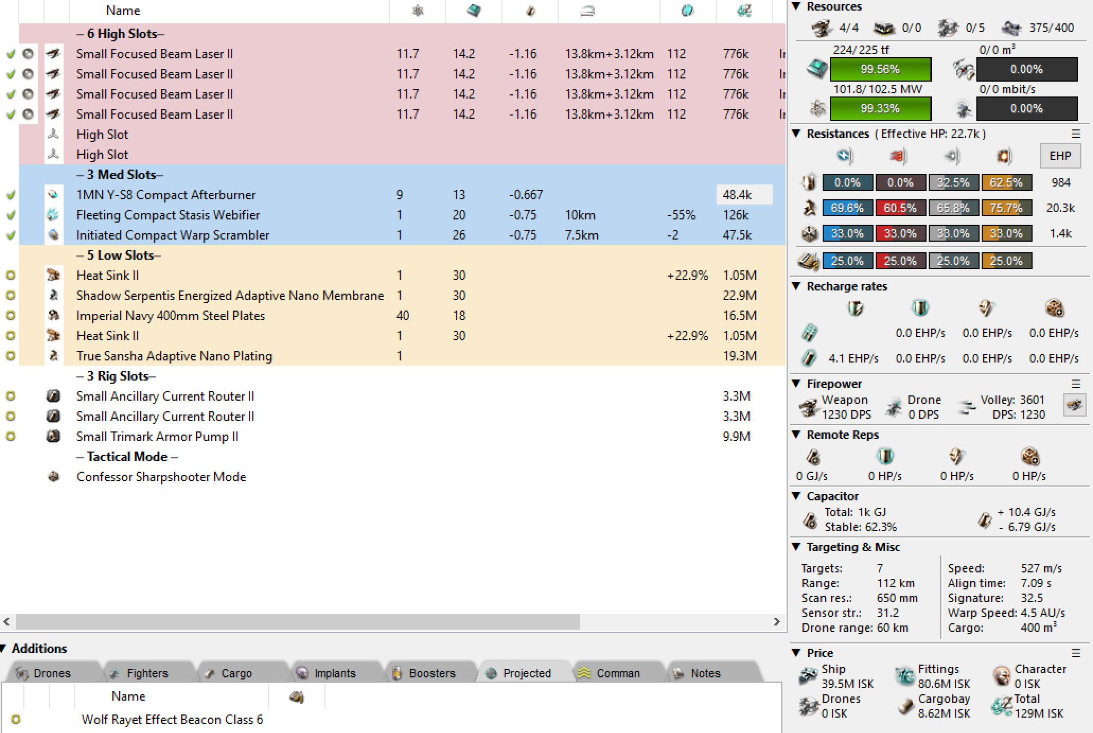Collapse the Resistances section
Image resolution: width=1093 pixels, height=733 pixels.
(796, 134)
